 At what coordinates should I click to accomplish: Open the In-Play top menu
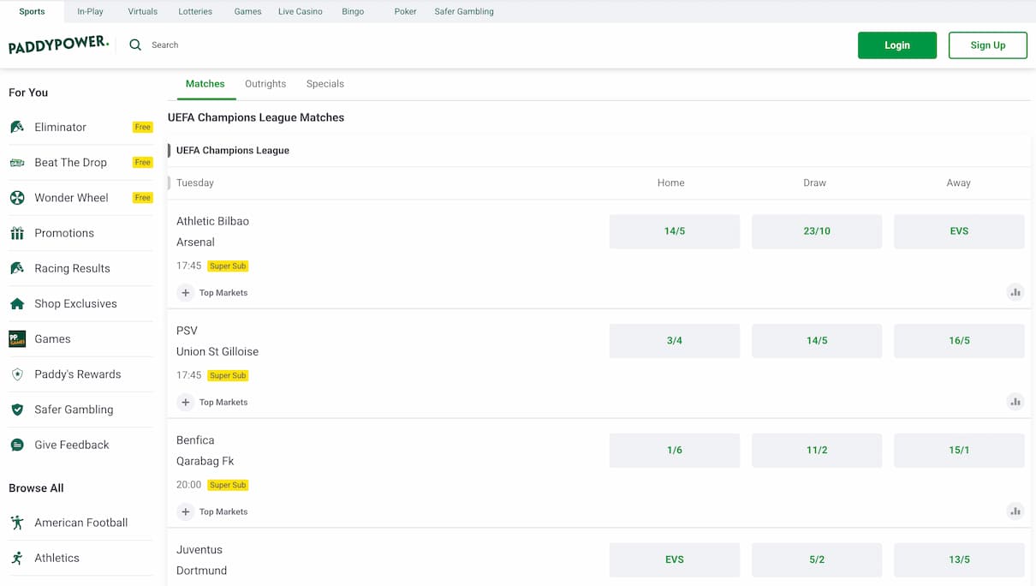tap(90, 11)
